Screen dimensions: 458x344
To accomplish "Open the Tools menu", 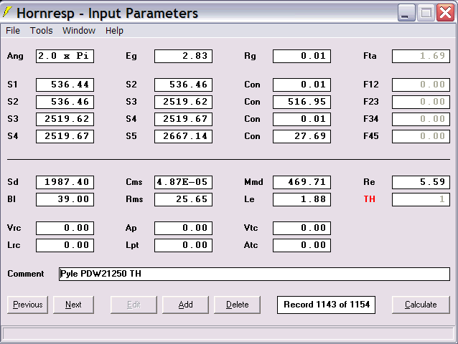I will click(42, 31).
